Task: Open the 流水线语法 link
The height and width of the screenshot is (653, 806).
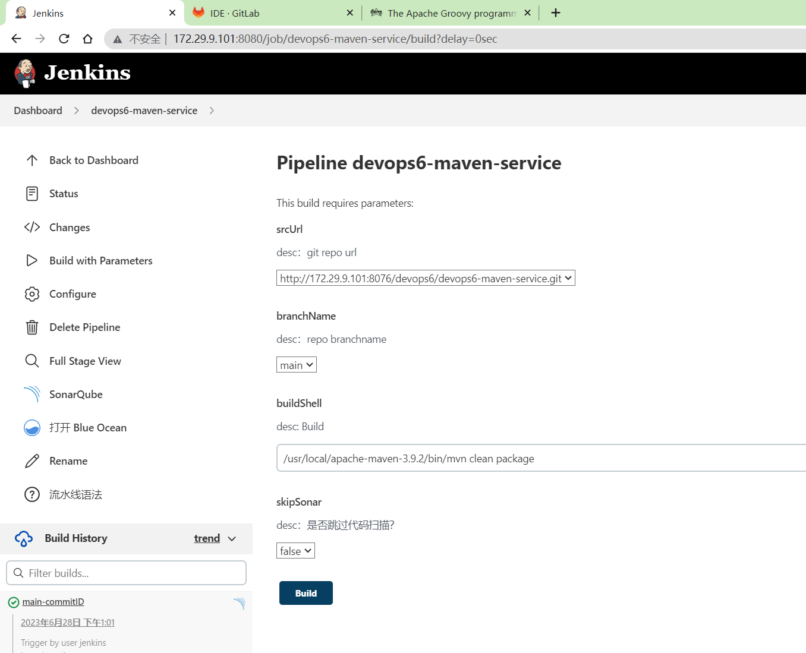Action: [75, 494]
